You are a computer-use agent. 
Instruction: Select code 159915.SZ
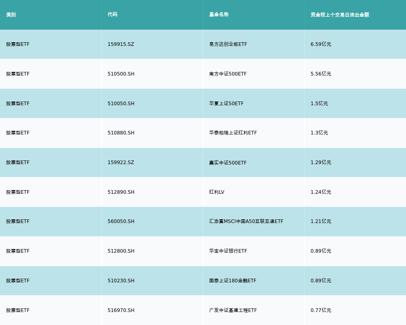(121, 44)
